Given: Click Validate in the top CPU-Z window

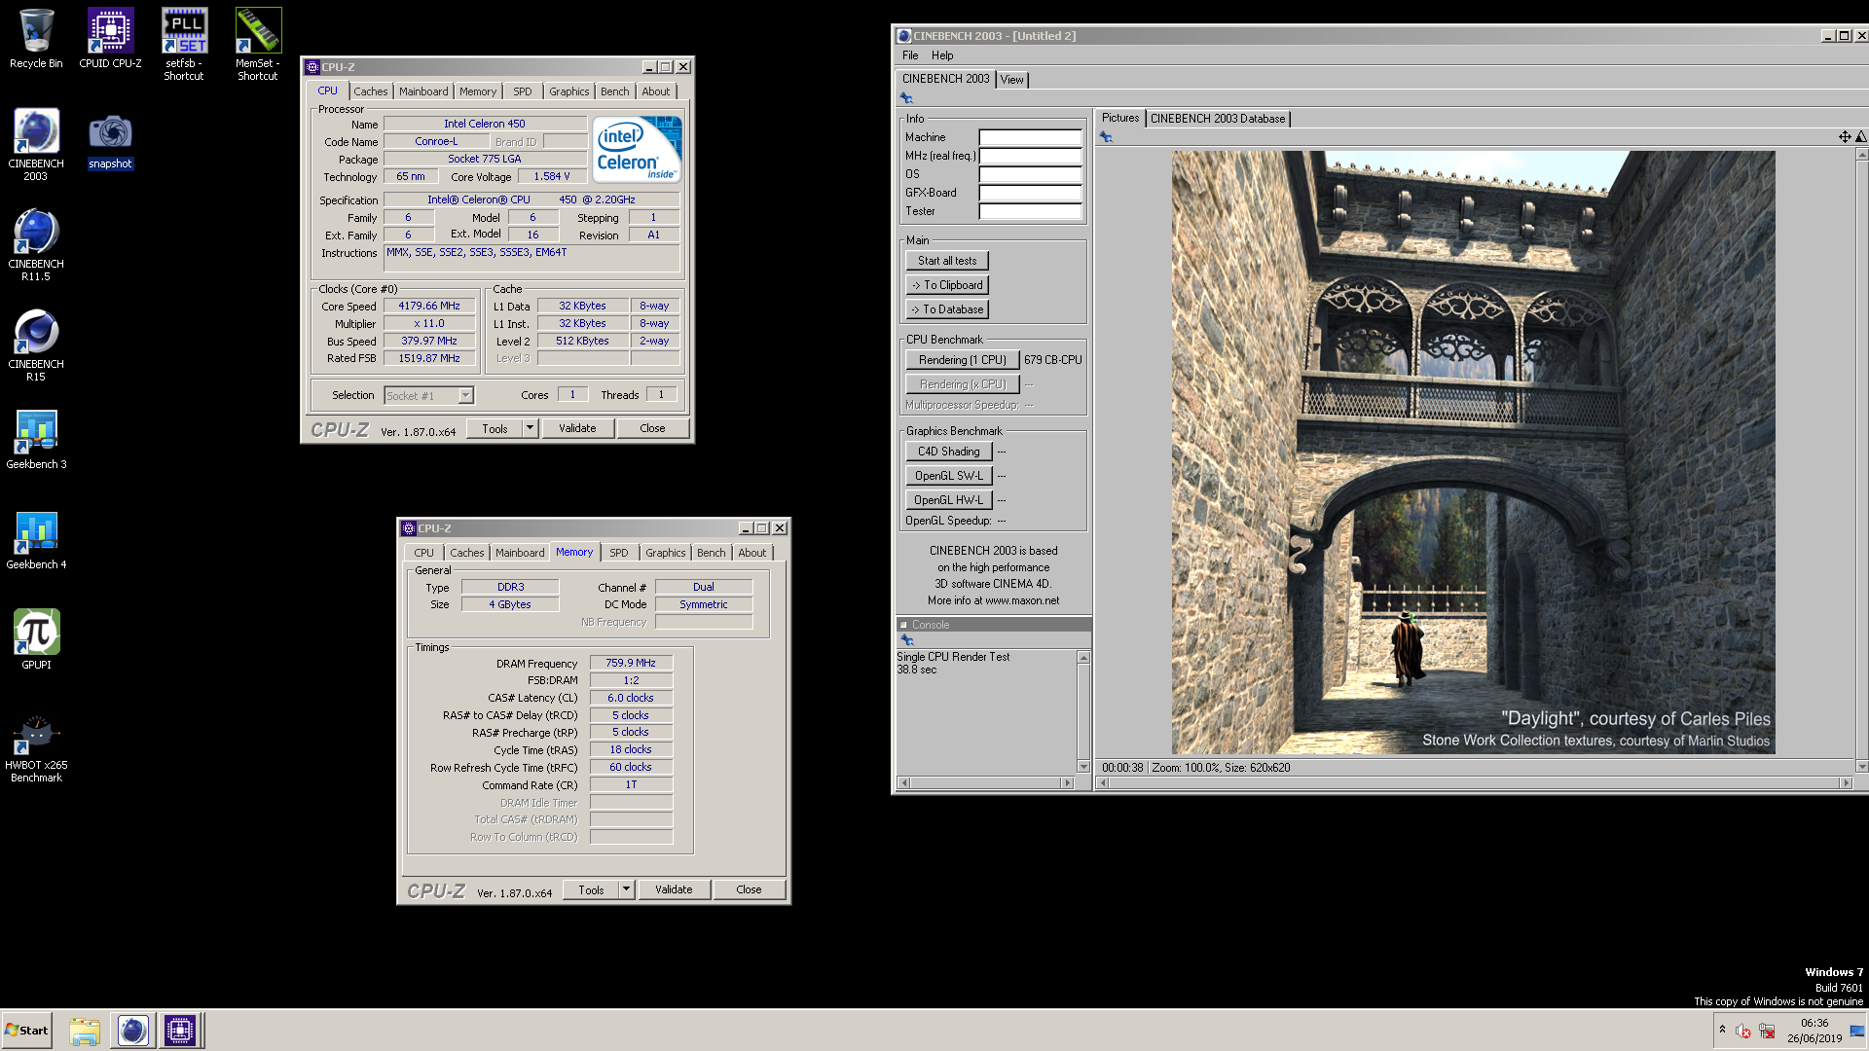Looking at the screenshot, I should coord(577,428).
